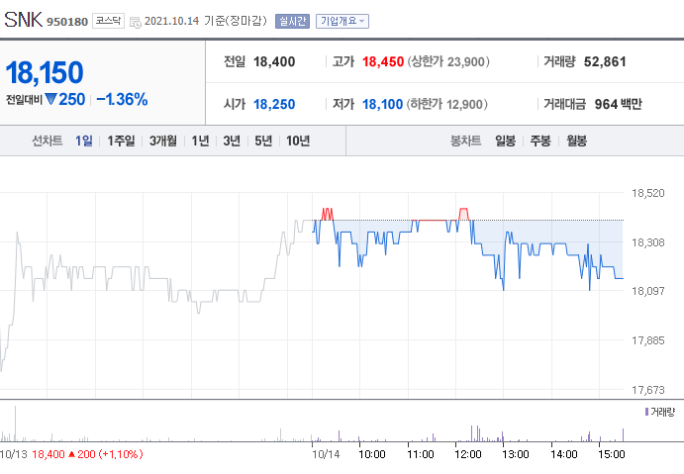Open the 주봉 weekly candle chart
Screen dimensions: 684x474
[x=540, y=141]
